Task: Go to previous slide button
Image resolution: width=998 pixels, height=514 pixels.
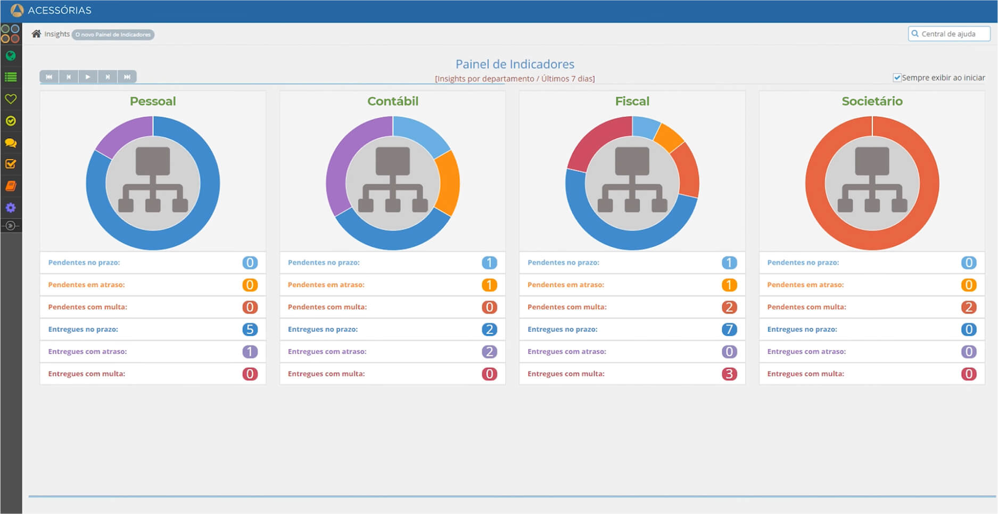Action: [69, 77]
